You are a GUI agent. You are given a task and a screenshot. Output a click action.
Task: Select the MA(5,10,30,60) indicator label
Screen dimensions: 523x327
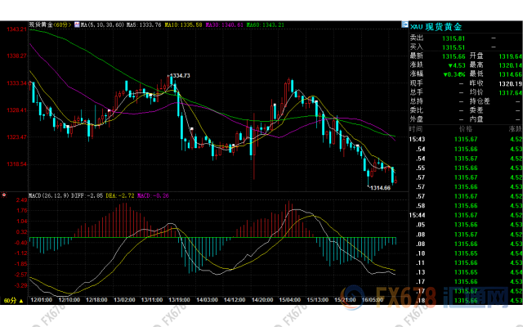click(103, 25)
